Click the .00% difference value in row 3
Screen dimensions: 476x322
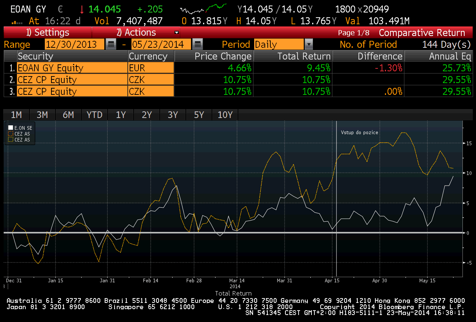(393, 91)
